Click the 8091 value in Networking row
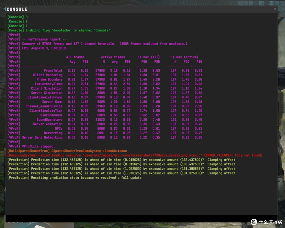The height and width of the screenshot is (228, 285). pos(101,133)
